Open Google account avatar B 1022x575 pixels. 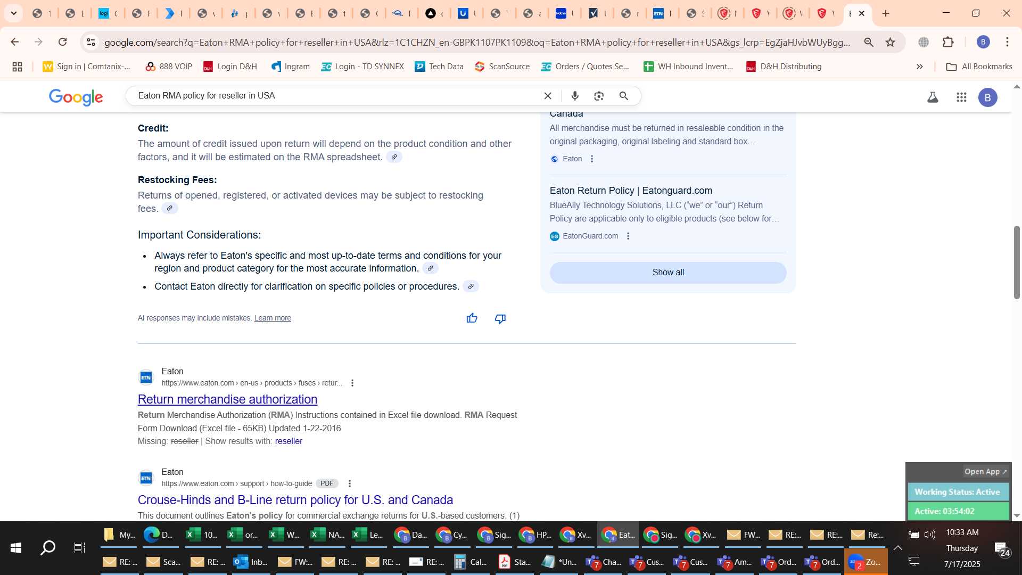988,97
